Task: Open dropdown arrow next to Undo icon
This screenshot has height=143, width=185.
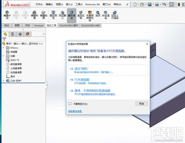Action: click(168, 4)
